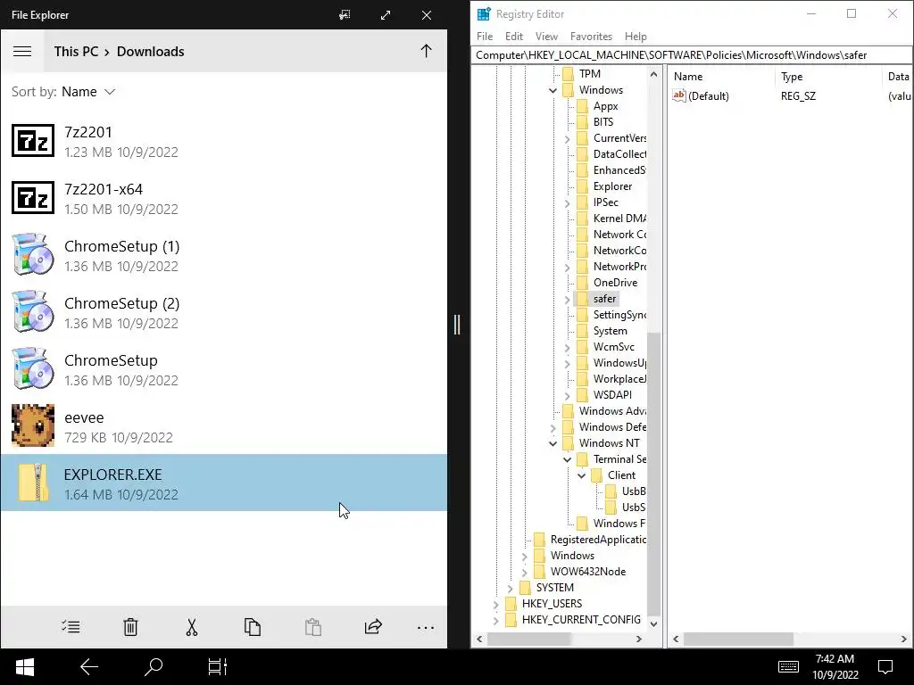Select the TPM registry key

pos(589,74)
